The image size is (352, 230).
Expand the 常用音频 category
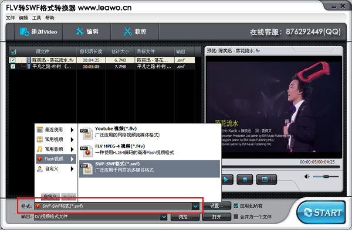56,149
